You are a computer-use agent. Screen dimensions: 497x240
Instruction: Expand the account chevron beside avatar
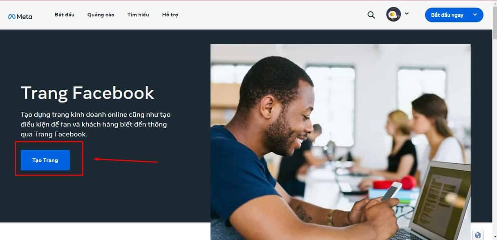tap(407, 13)
